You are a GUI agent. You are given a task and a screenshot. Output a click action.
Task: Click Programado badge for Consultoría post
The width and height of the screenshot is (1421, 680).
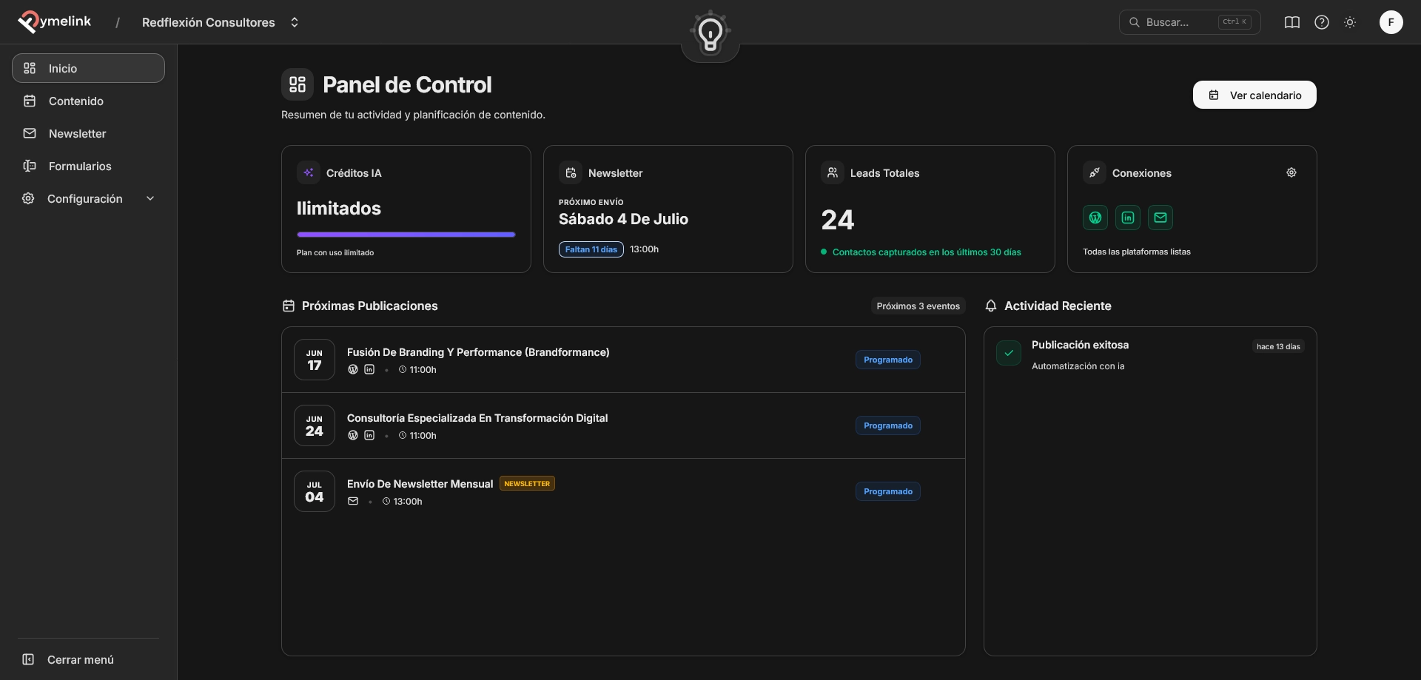point(888,425)
